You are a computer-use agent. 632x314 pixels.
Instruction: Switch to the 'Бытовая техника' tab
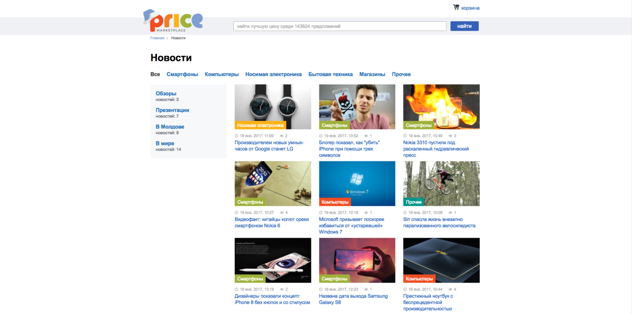tap(330, 75)
